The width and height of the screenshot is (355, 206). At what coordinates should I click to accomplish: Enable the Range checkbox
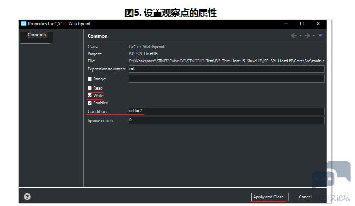[90, 79]
